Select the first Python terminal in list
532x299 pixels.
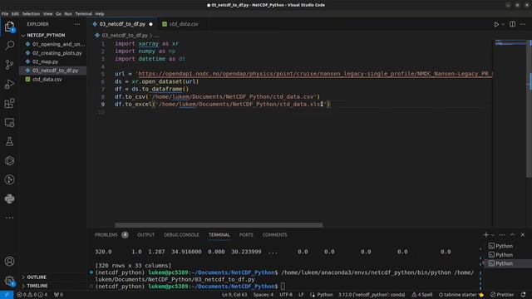pyautogui.click(x=504, y=246)
